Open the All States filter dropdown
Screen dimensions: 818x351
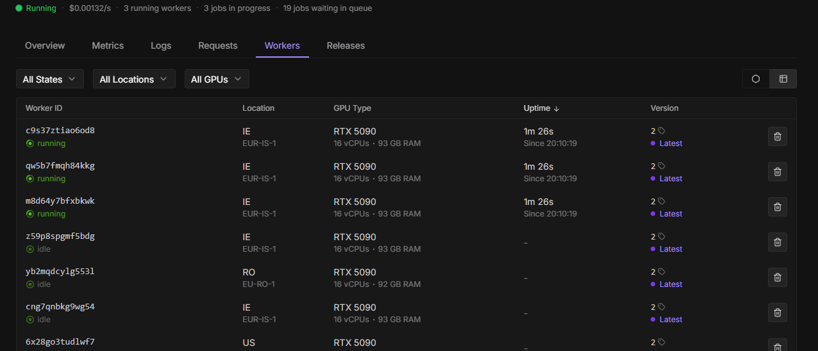pyautogui.click(x=49, y=79)
